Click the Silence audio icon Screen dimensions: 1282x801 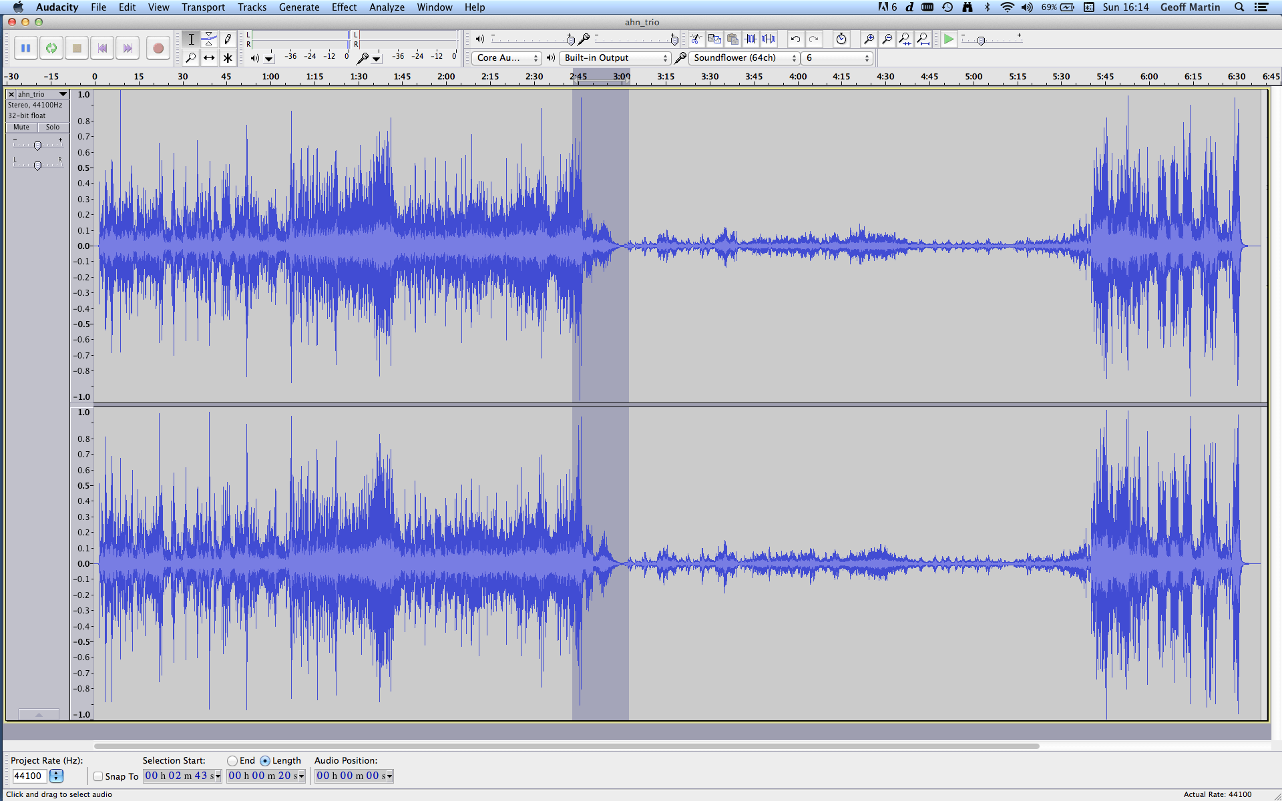click(x=769, y=39)
